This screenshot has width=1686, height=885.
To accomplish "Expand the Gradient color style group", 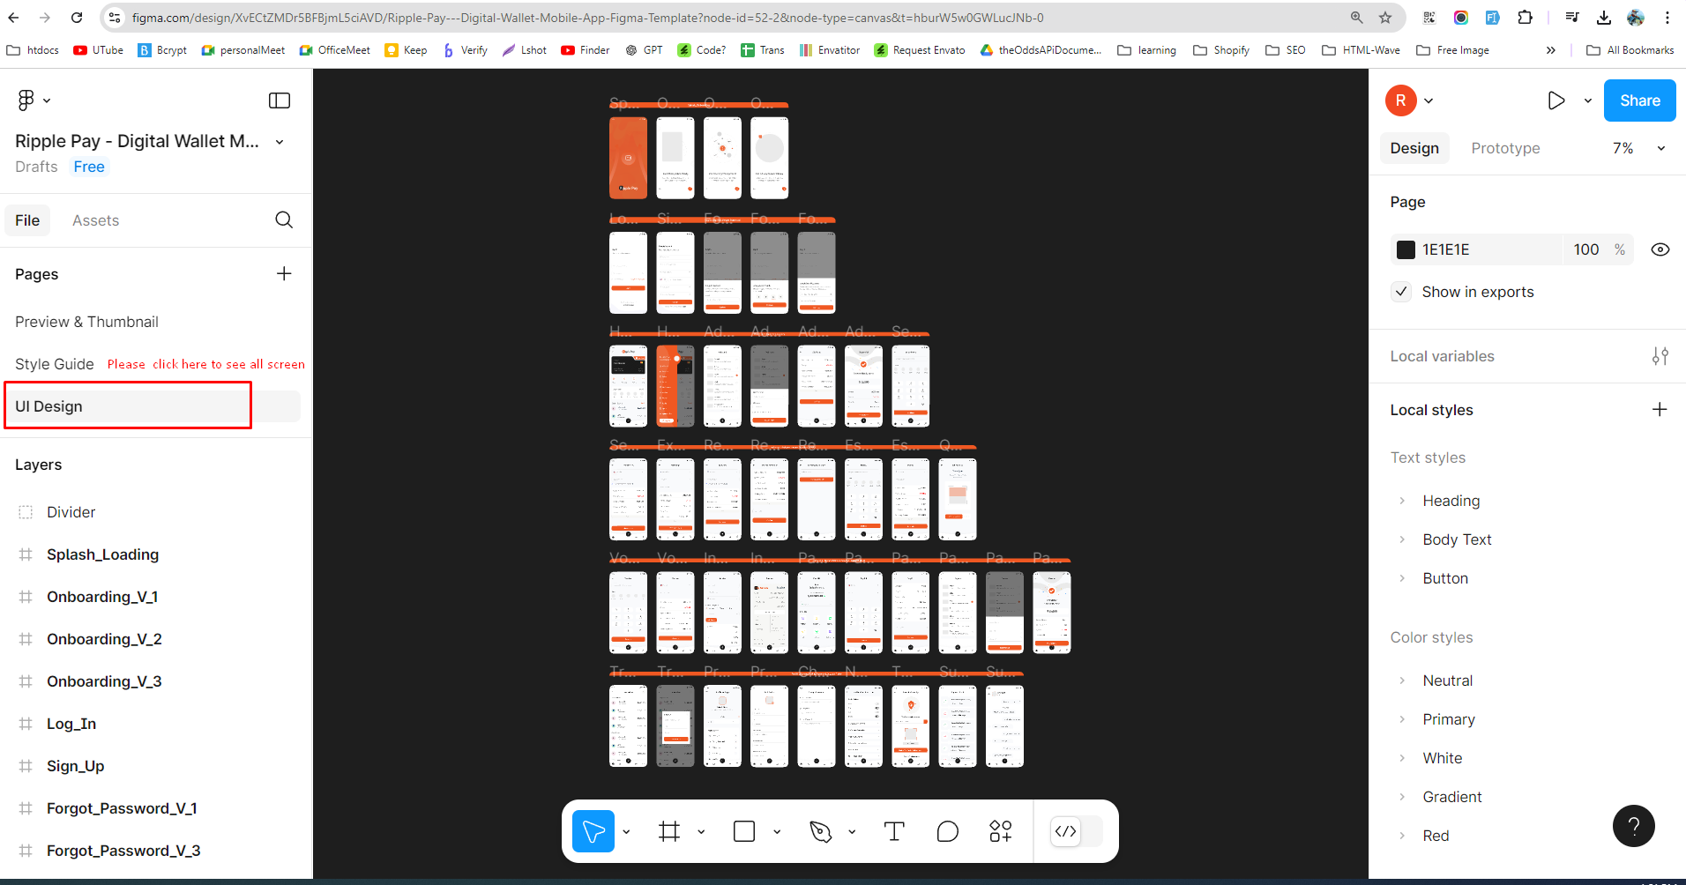I will pos(1402,797).
